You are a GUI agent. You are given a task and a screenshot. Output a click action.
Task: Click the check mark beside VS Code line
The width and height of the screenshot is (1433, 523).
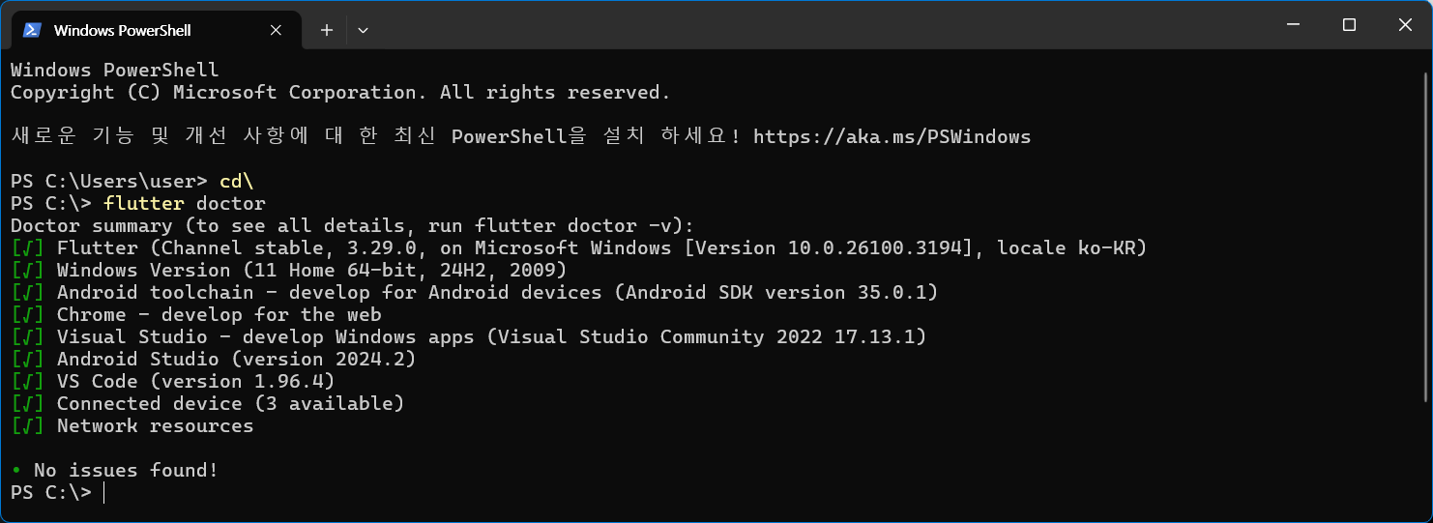click(x=27, y=382)
